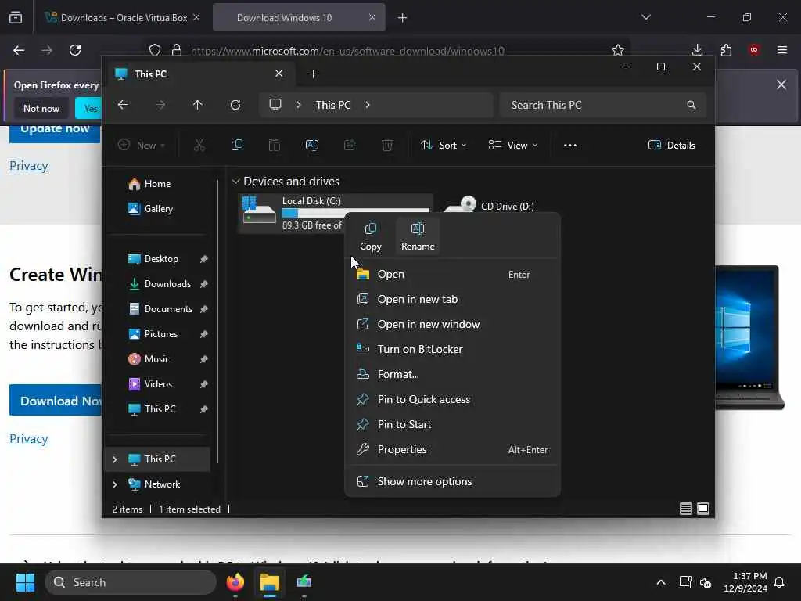Switch to large thumbnails view icon
Image resolution: width=801 pixels, height=601 pixels.
coord(703,509)
